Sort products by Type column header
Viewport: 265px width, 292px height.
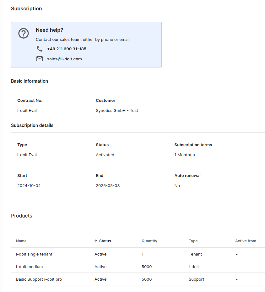tap(193, 241)
